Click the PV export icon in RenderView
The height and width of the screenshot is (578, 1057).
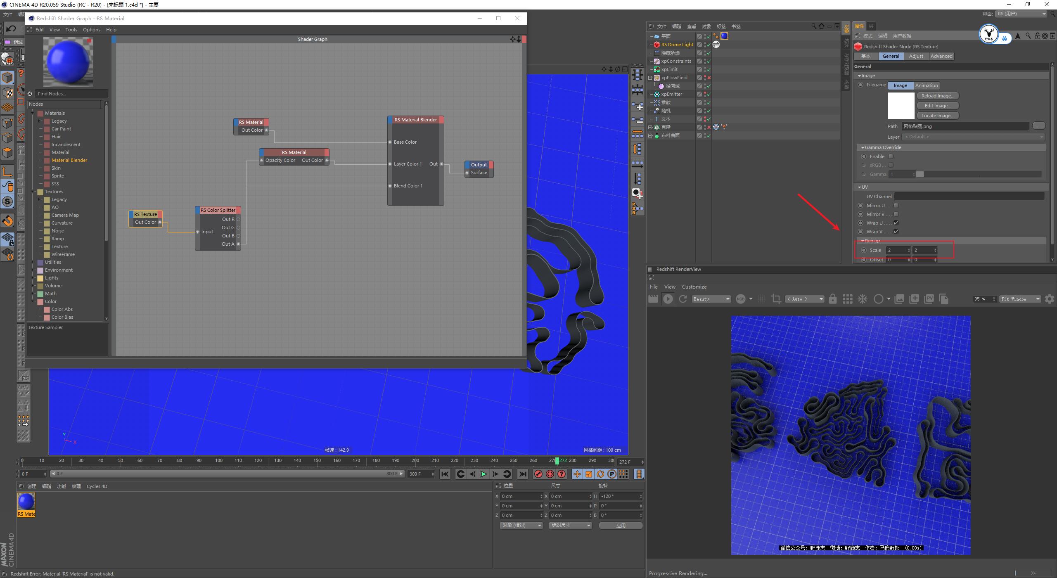(x=929, y=298)
